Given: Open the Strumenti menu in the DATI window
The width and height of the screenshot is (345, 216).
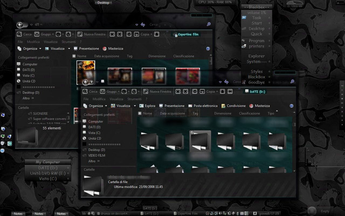Looking at the screenshot, I should coord(134,99).
